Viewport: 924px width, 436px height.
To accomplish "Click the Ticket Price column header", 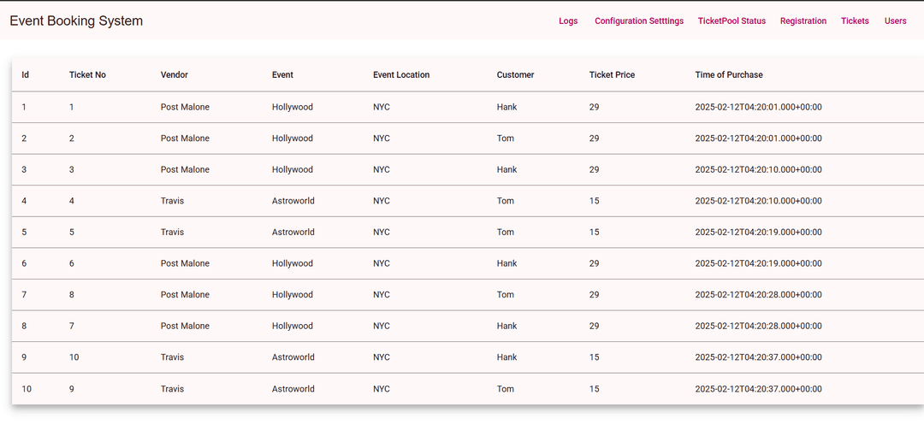I will (x=612, y=75).
